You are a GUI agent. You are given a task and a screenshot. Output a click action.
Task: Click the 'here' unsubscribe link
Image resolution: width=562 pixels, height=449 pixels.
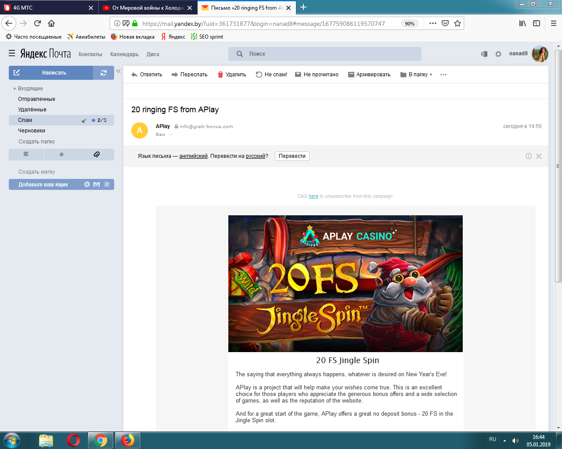pyautogui.click(x=313, y=196)
